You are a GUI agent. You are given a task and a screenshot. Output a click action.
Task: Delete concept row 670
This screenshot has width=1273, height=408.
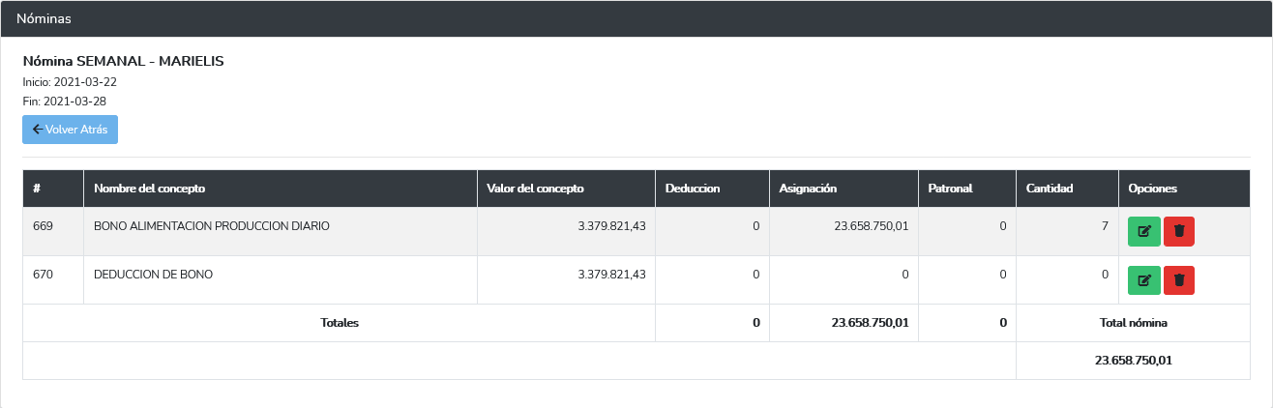[1179, 279]
